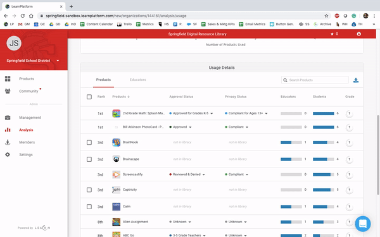Open the Community section in sidebar
The width and height of the screenshot is (380, 237).
click(28, 91)
